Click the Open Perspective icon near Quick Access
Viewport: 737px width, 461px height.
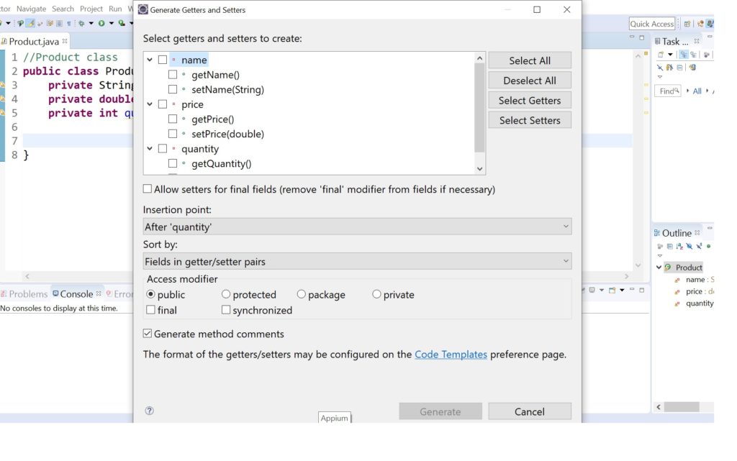[687, 24]
